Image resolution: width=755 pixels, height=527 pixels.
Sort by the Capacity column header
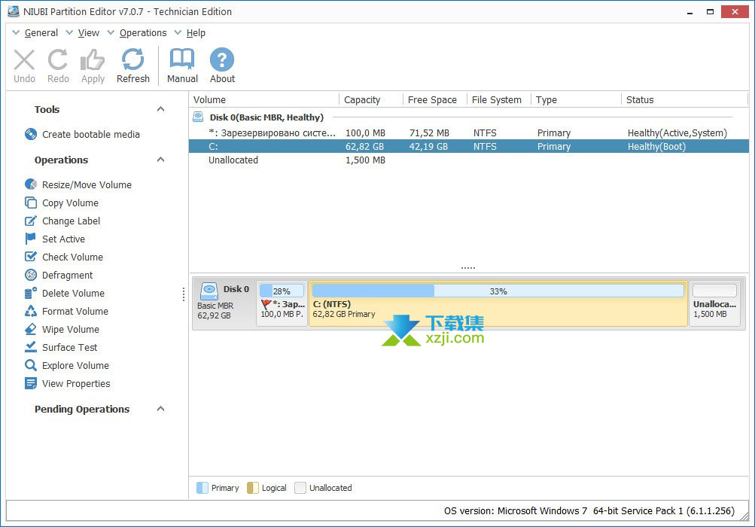click(371, 99)
